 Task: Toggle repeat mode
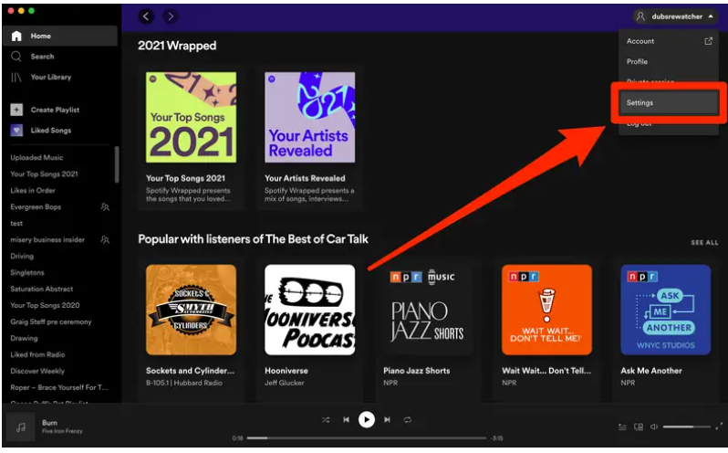click(x=408, y=419)
